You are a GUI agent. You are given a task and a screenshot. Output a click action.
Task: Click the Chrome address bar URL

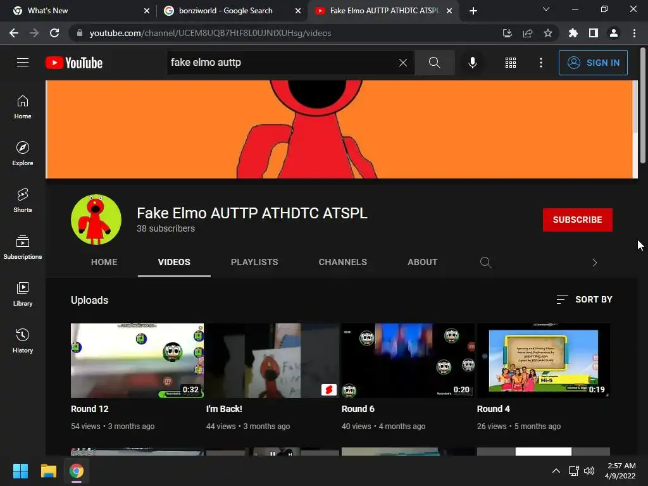pyautogui.click(x=210, y=33)
